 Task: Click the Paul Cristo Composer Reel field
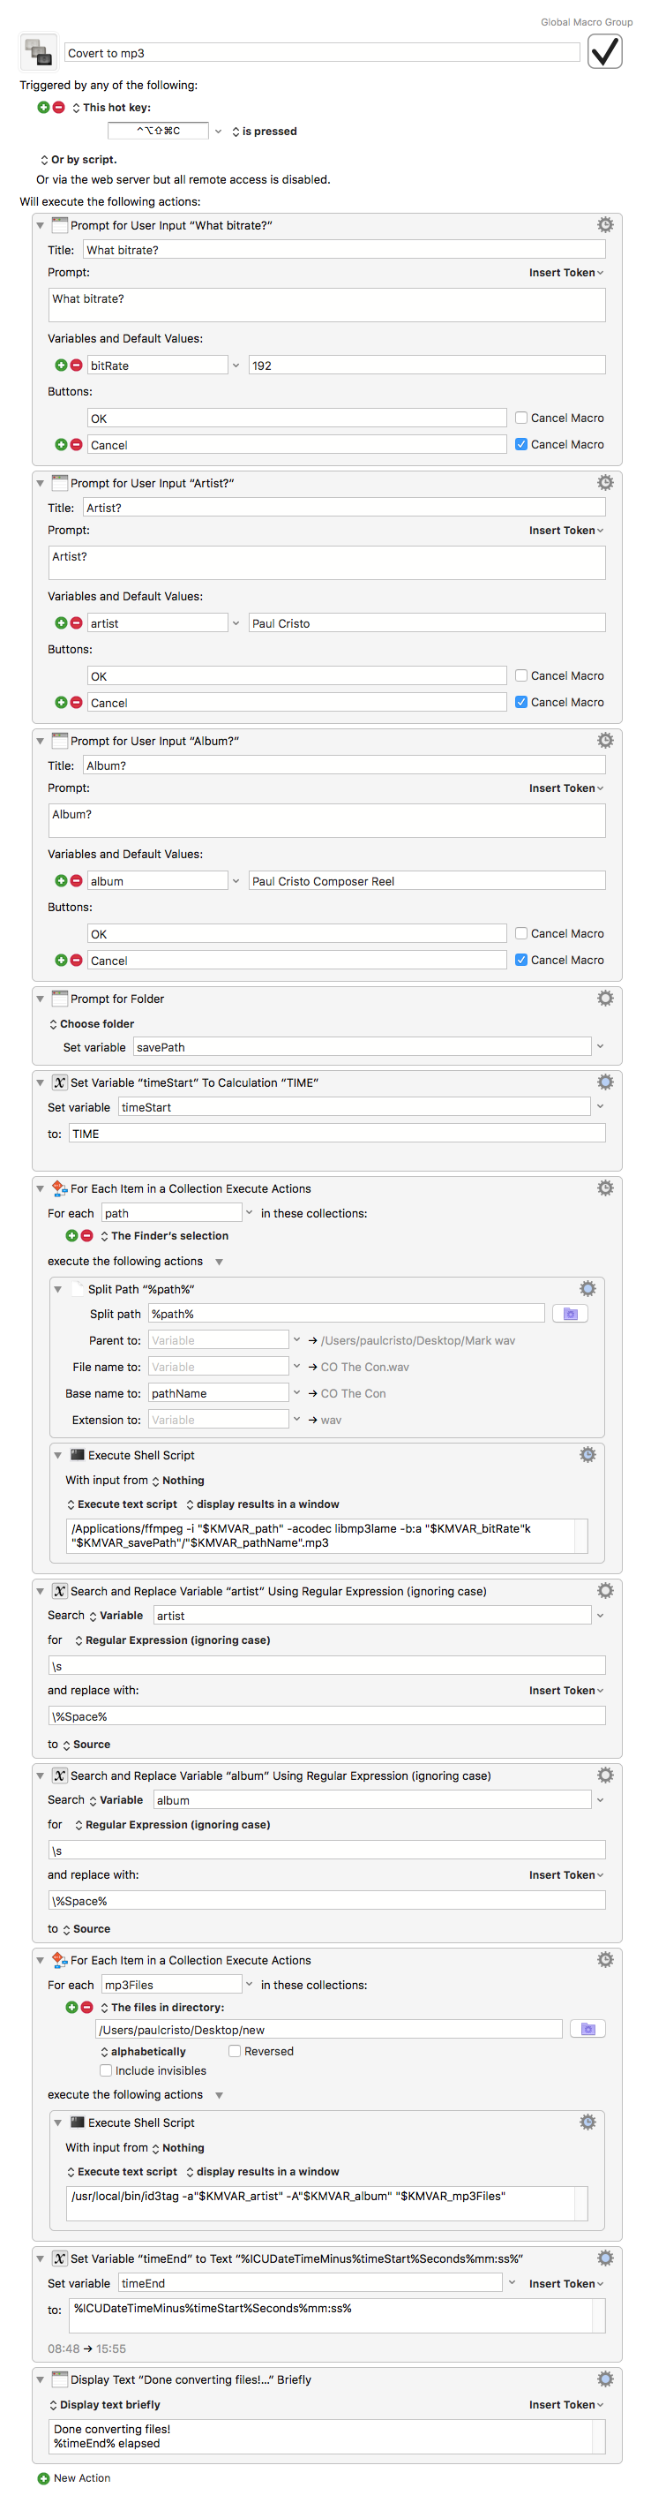[427, 880]
